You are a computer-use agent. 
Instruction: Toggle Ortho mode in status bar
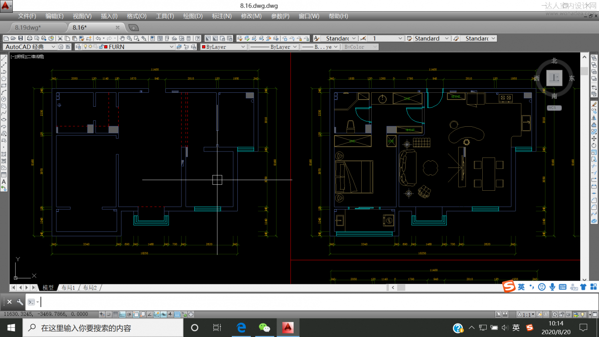point(122,315)
